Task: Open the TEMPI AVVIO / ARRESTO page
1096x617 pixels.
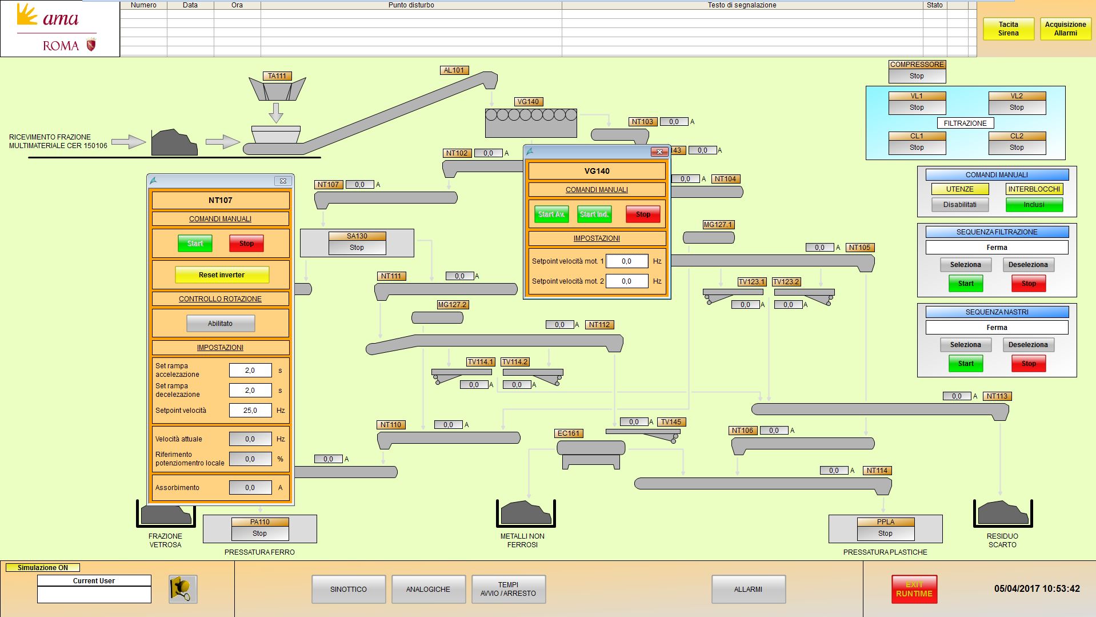Action: coord(508,589)
